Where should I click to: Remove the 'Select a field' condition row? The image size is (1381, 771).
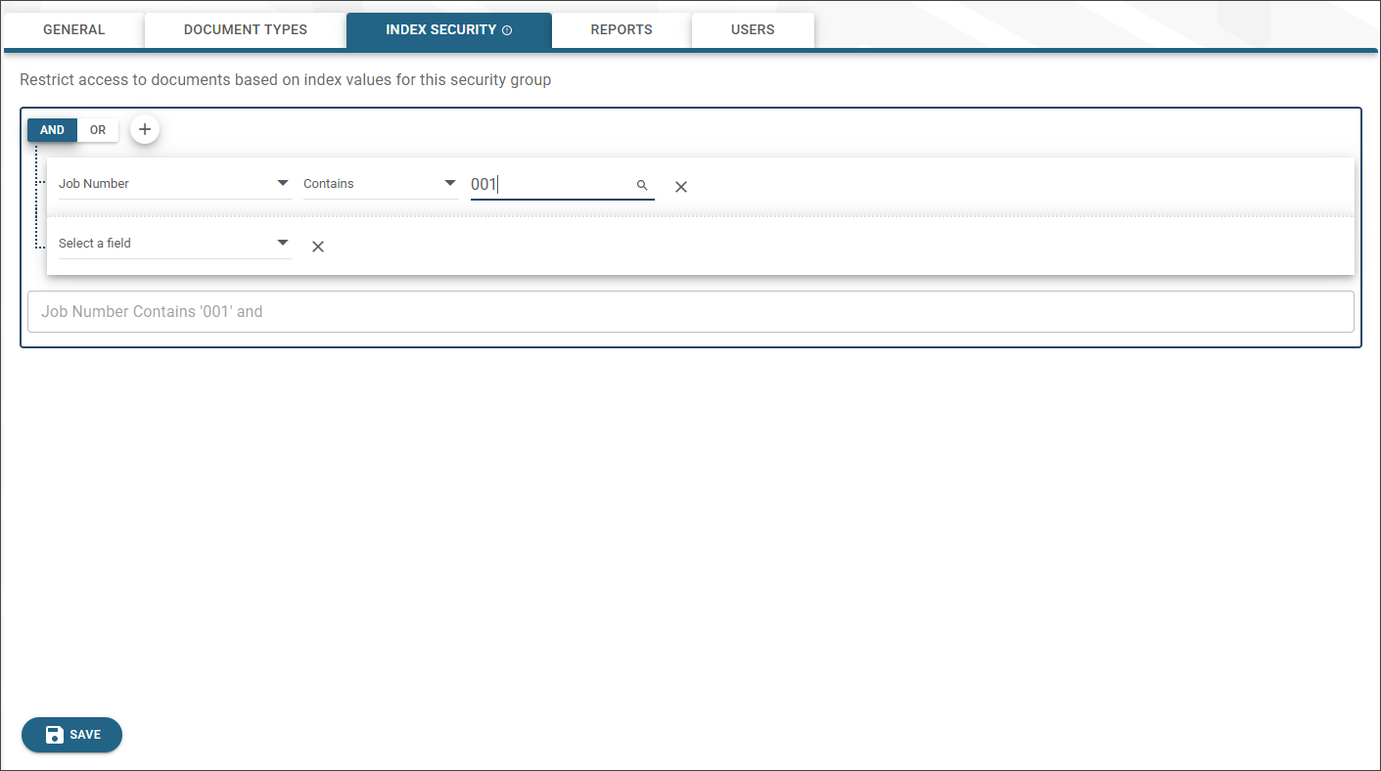[x=318, y=247]
